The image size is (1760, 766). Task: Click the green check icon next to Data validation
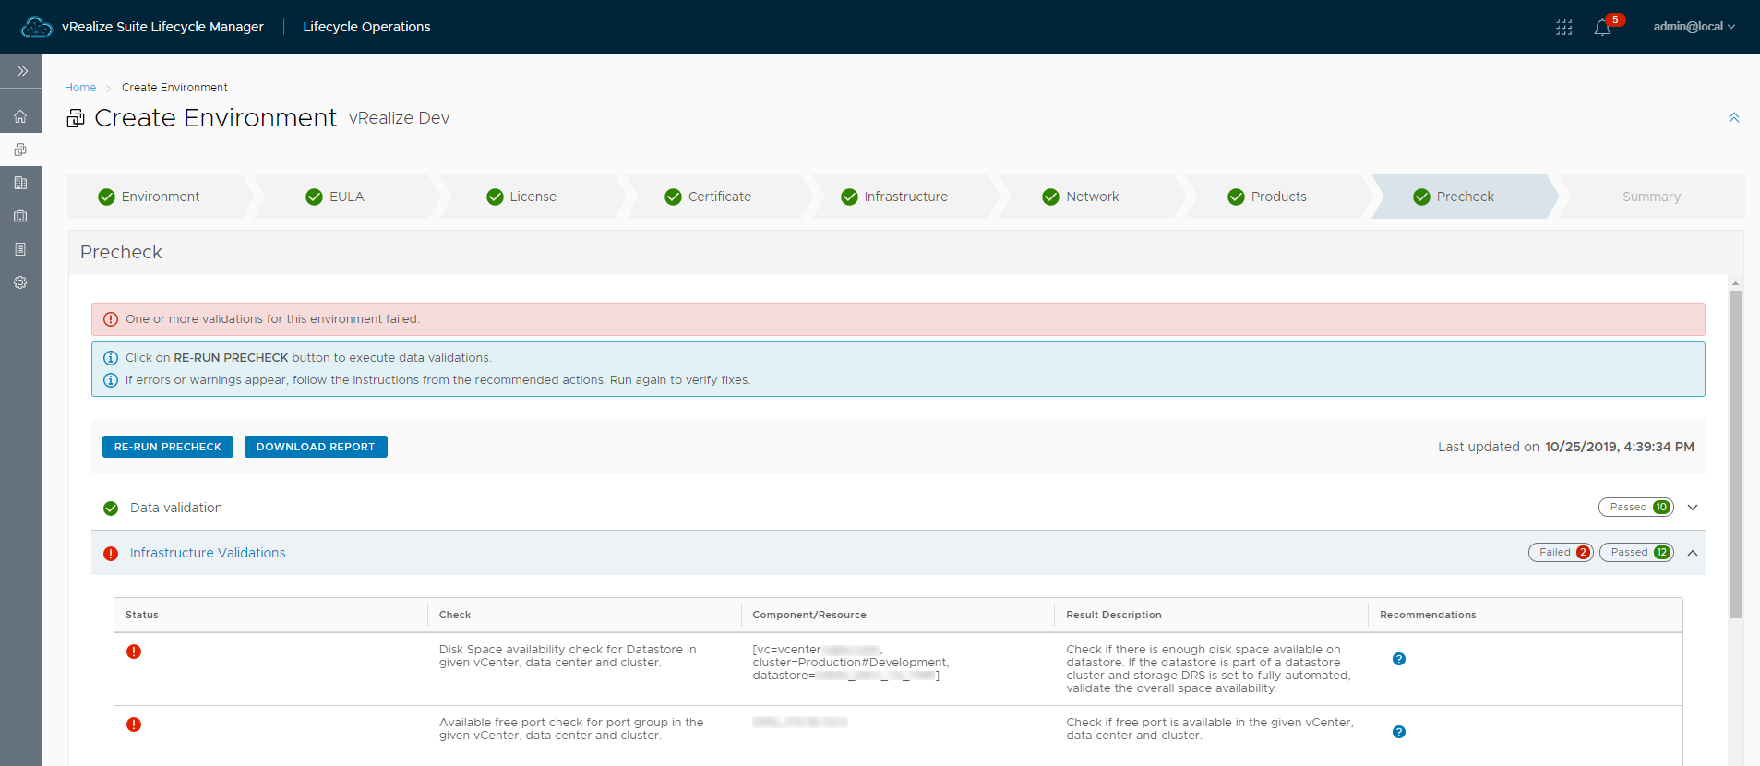[111, 509]
